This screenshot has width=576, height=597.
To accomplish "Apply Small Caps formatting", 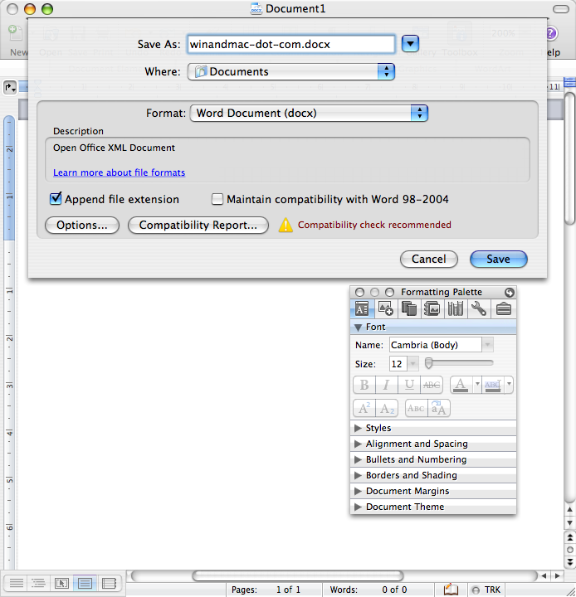I will [x=416, y=408].
